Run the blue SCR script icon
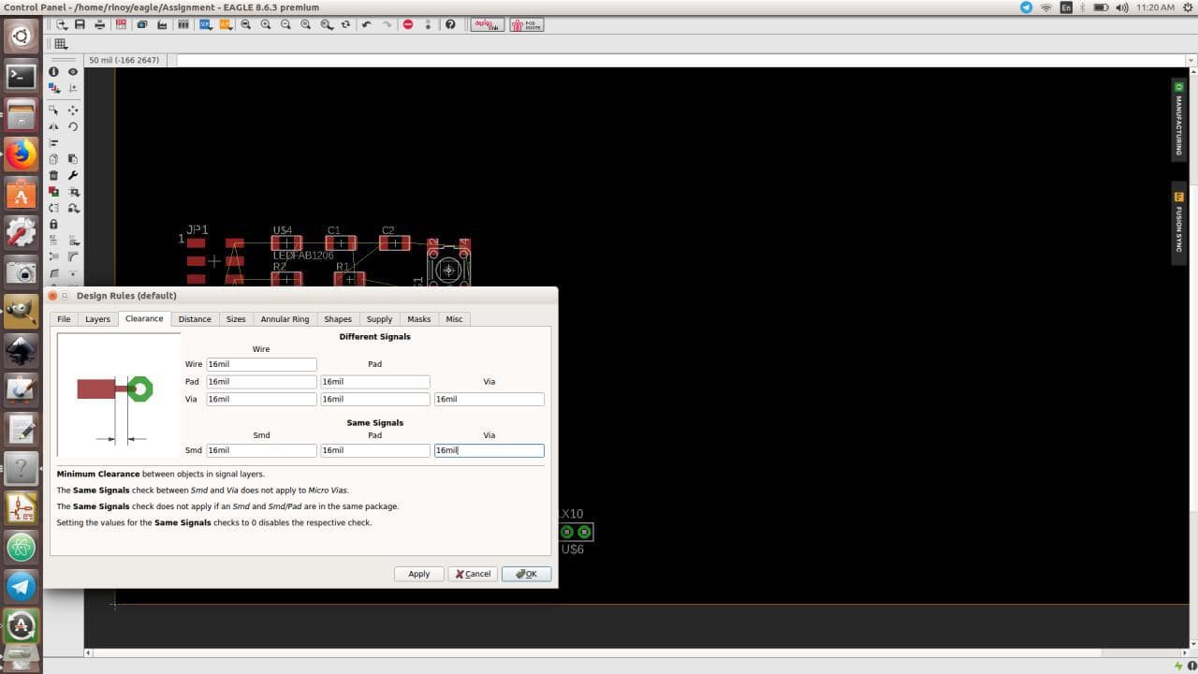Screen dimensions: 1198x674 [x=205, y=24]
